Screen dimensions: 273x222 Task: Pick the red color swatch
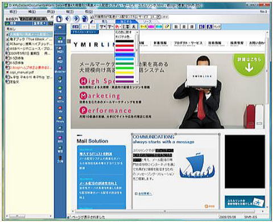[x=125, y=46]
